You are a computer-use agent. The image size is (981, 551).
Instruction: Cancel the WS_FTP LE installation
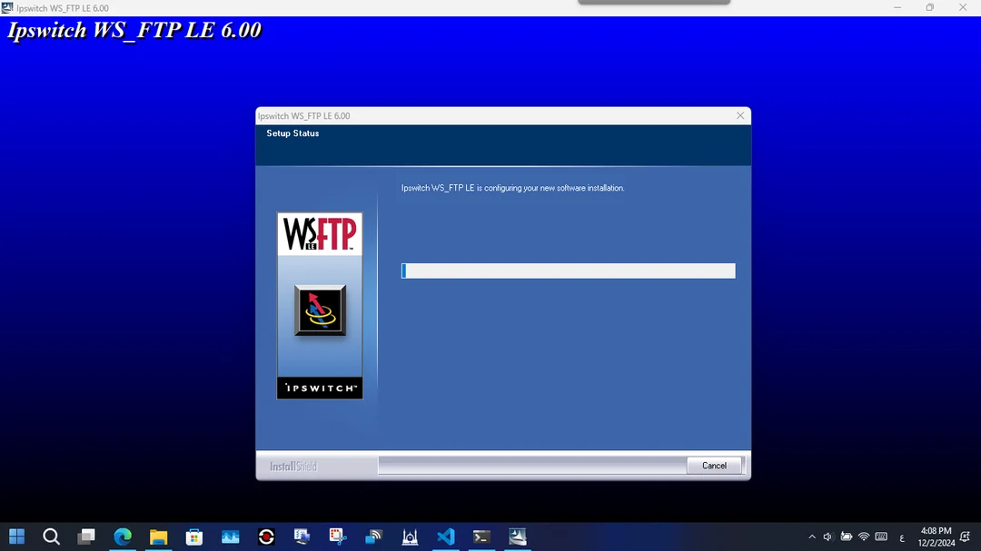(714, 466)
